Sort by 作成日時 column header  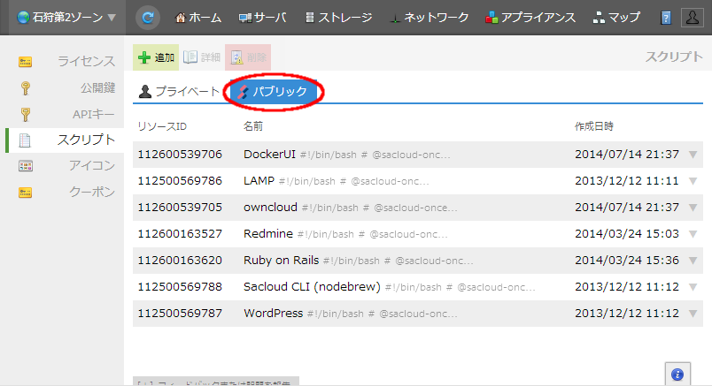(x=594, y=126)
